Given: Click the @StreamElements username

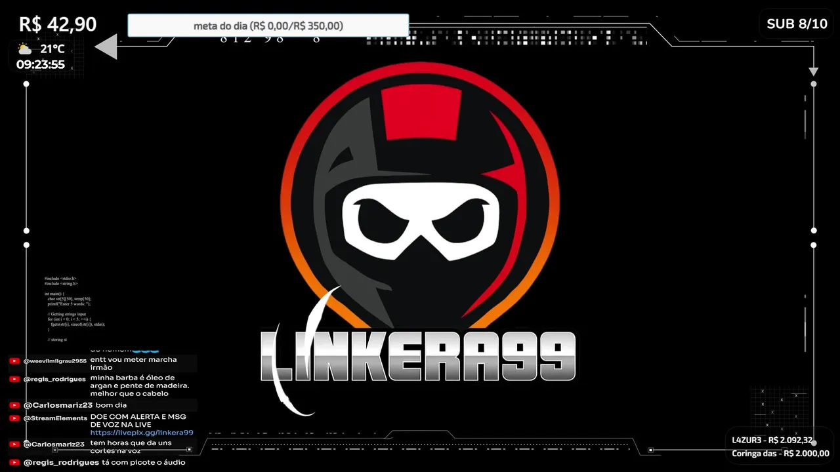Looking at the screenshot, I should point(55,418).
